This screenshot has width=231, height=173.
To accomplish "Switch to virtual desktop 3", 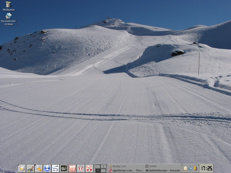I will tap(98, 170).
